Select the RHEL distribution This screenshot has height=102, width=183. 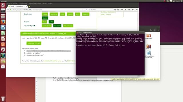click(x=62, y=14)
